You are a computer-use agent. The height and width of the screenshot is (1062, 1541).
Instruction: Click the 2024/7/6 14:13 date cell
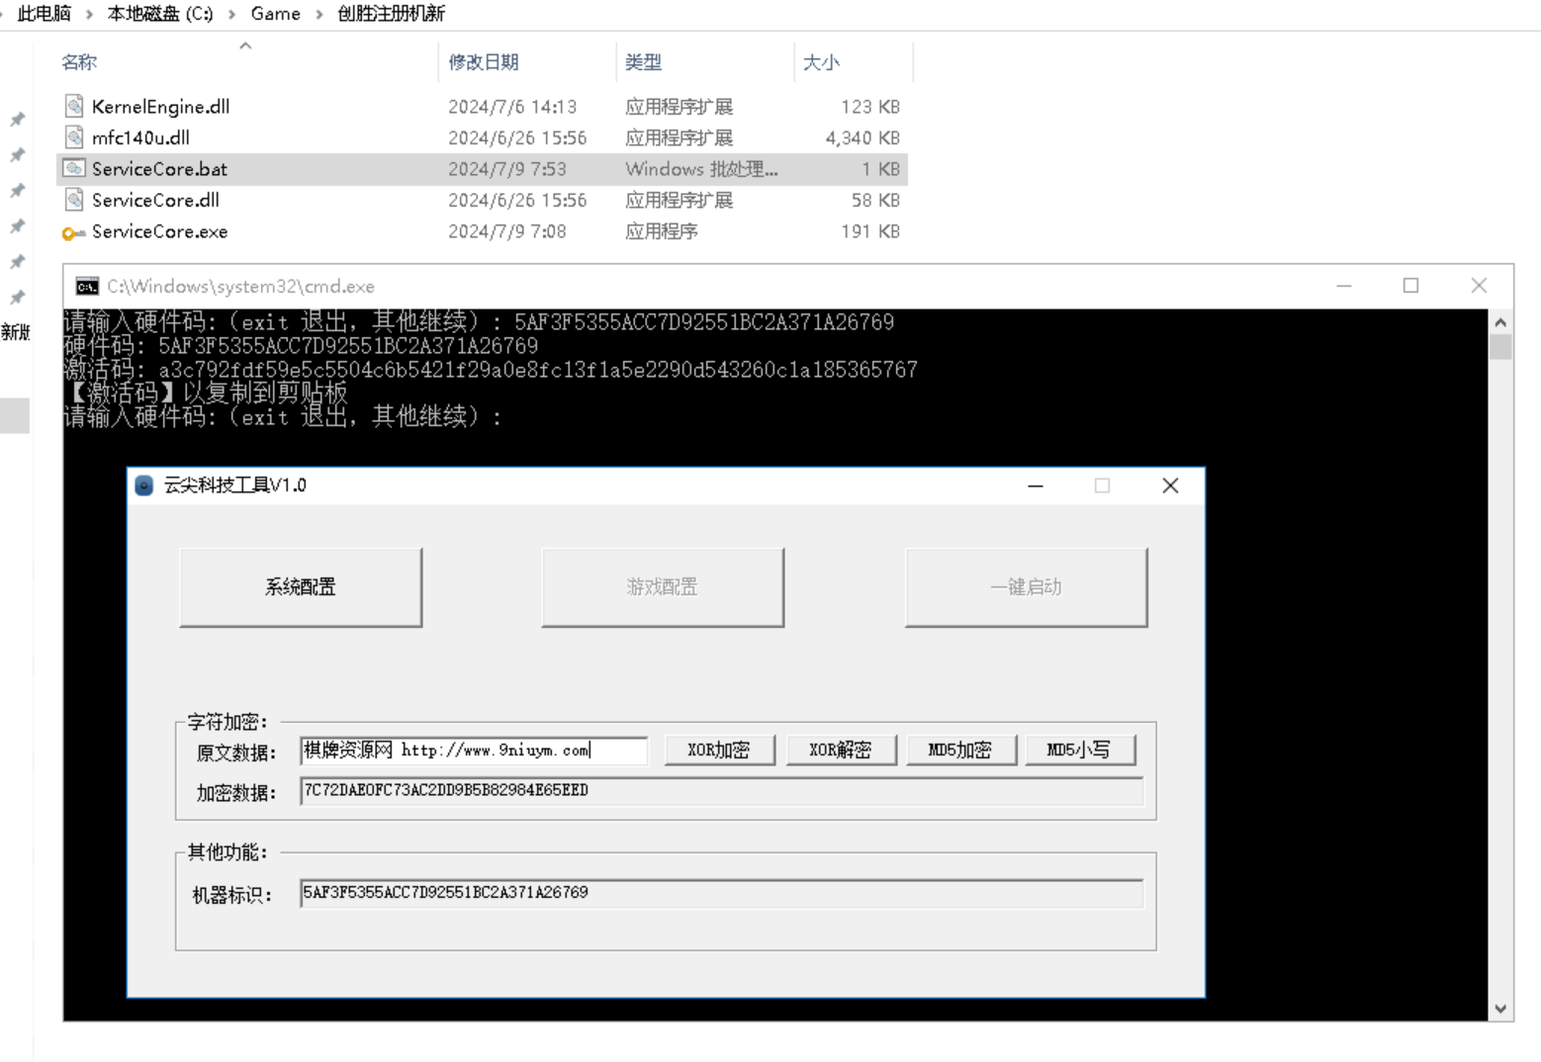(512, 107)
